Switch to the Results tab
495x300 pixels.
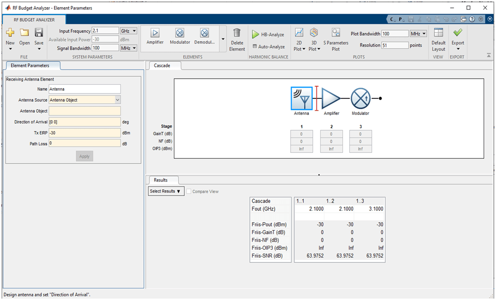[160, 180]
